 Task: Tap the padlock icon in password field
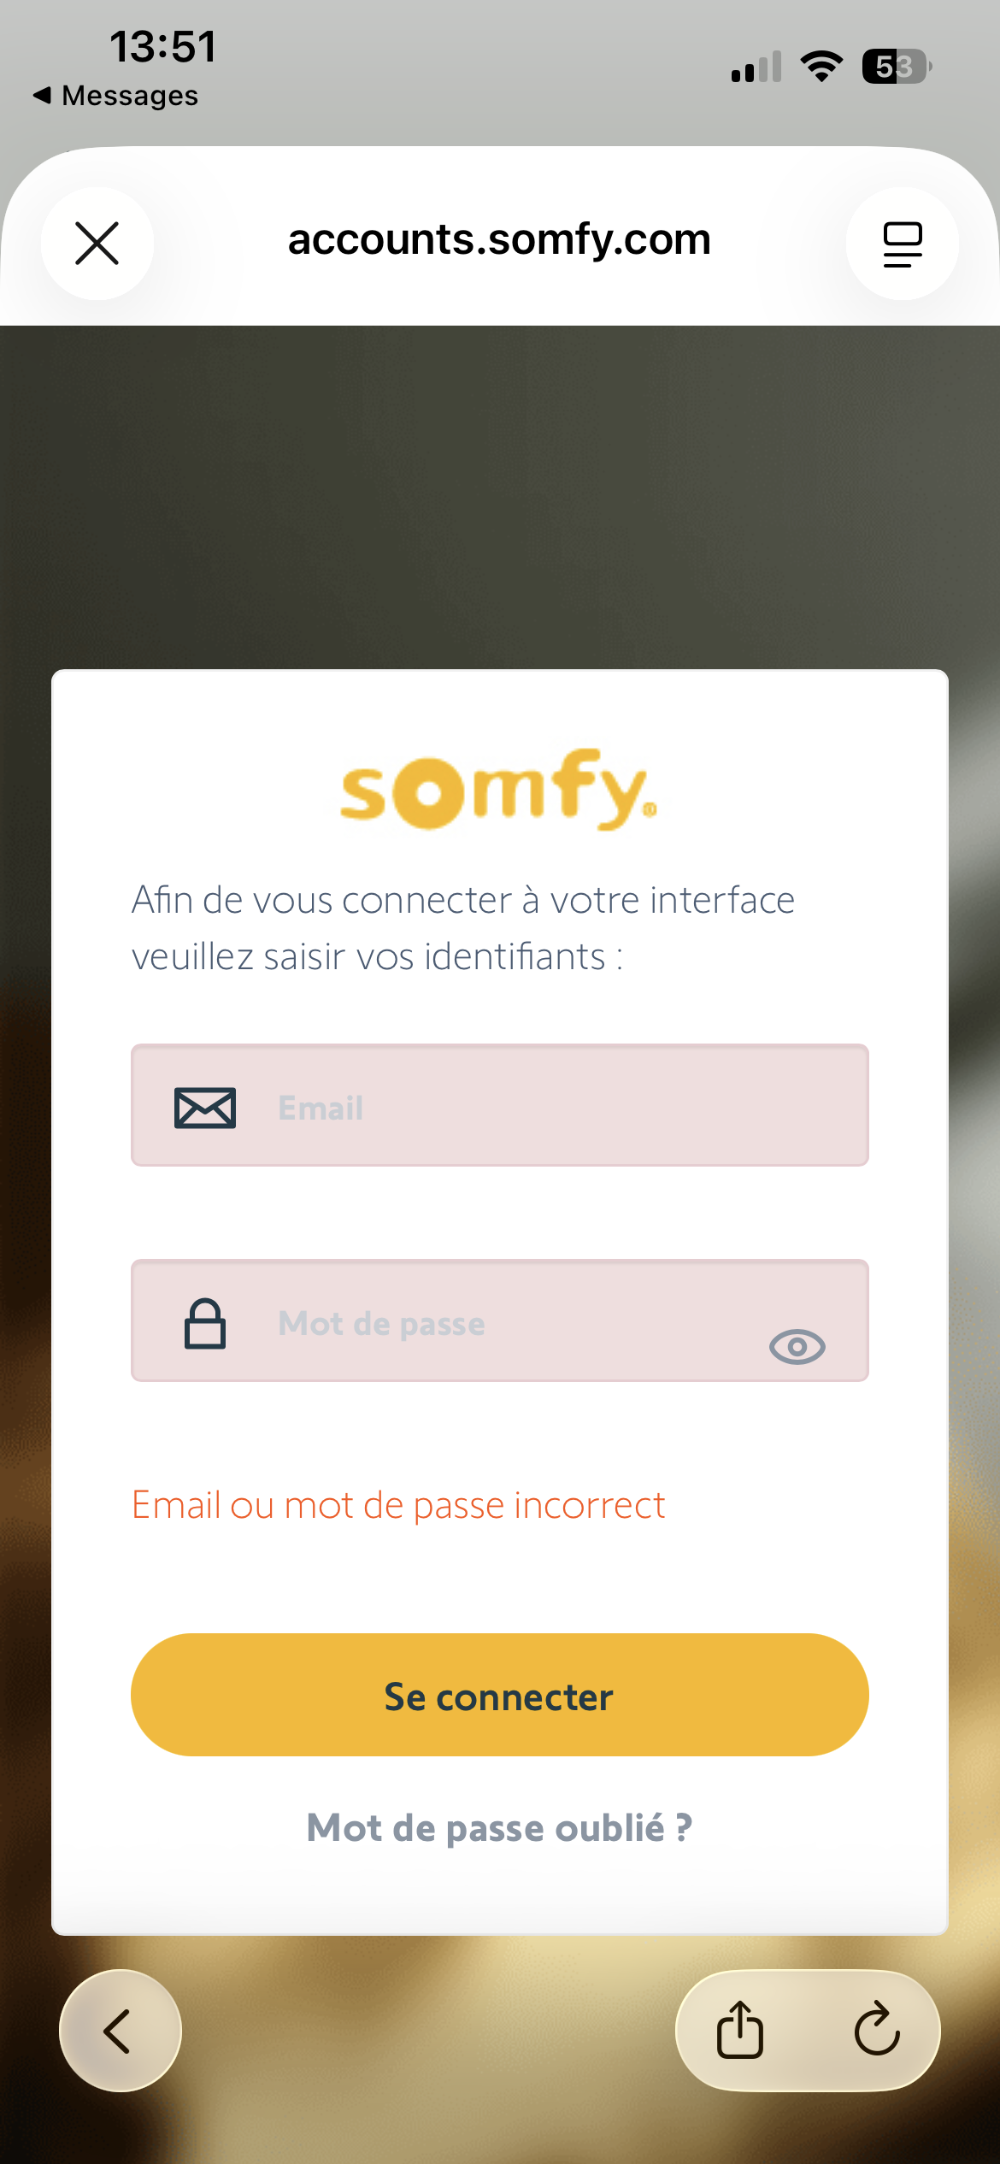(x=205, y=1324)
